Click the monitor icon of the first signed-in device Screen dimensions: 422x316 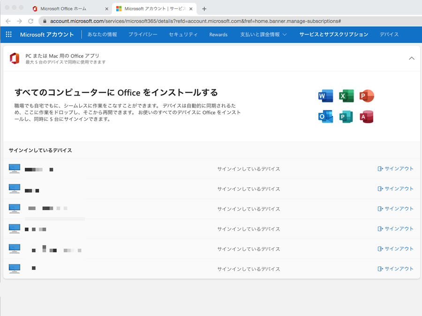pyautogui.click(x=15, y=169)
